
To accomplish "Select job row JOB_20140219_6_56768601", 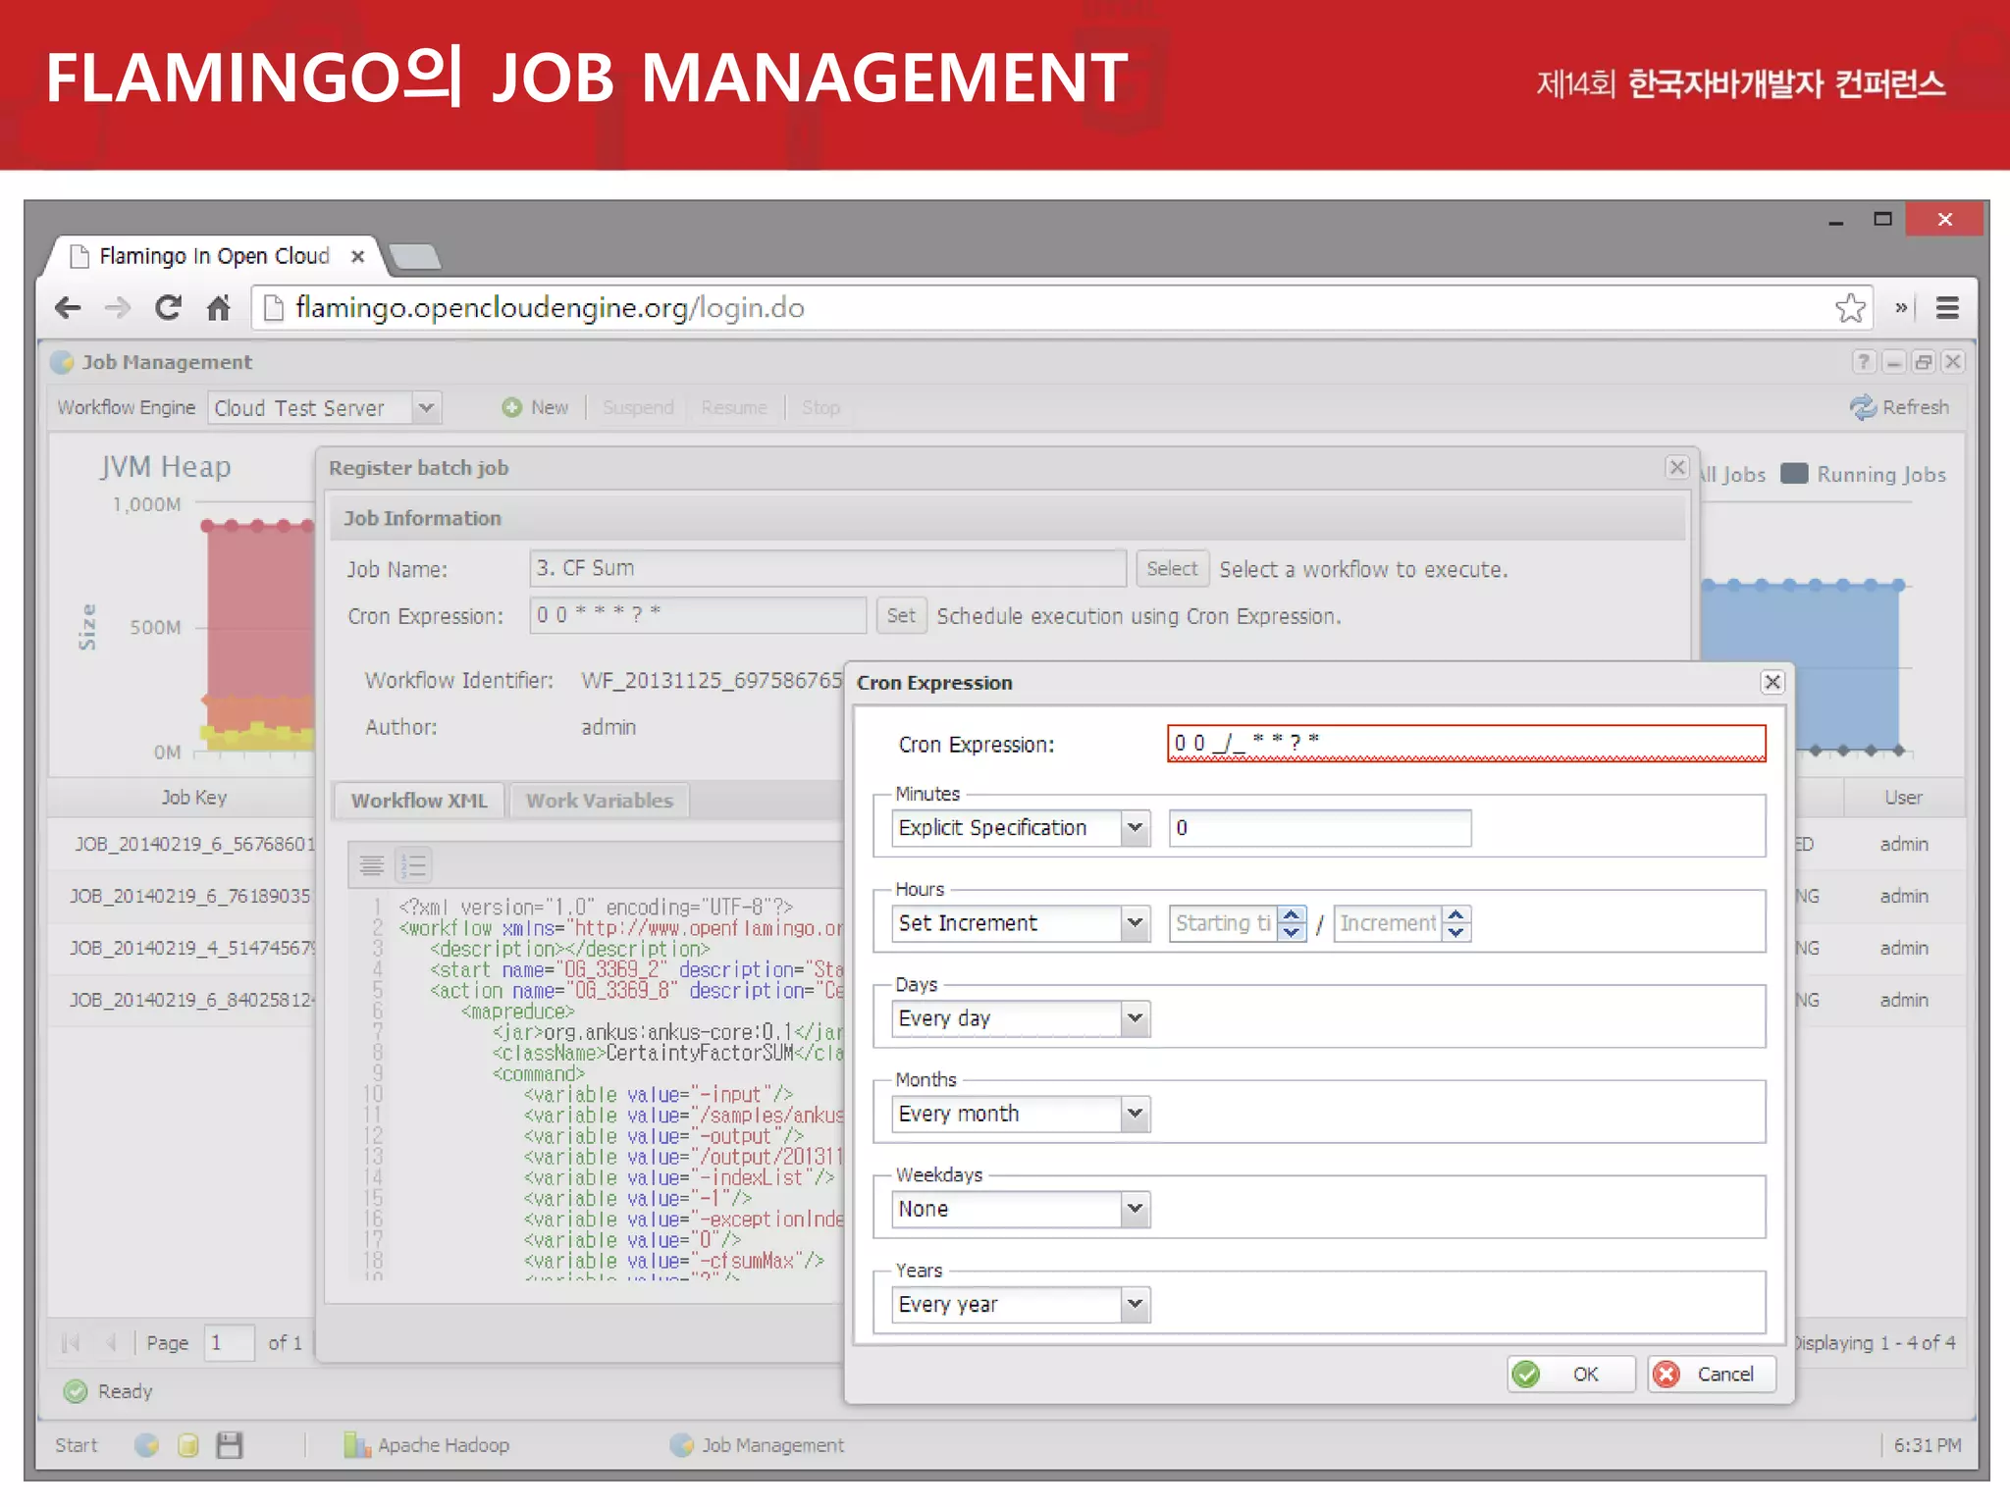I will point(194,844).
